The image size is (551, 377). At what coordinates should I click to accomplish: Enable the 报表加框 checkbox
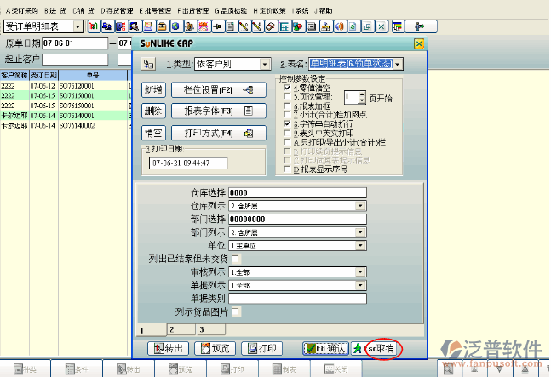(x=287, y=106)
